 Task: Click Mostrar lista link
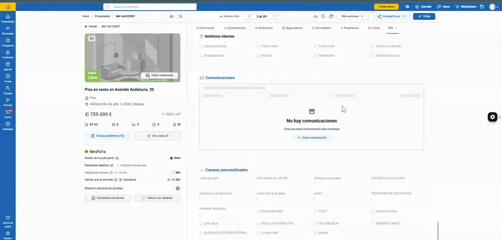(x=229, y=16)
